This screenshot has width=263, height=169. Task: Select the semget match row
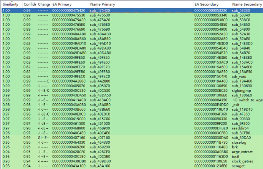coord(239,166)
